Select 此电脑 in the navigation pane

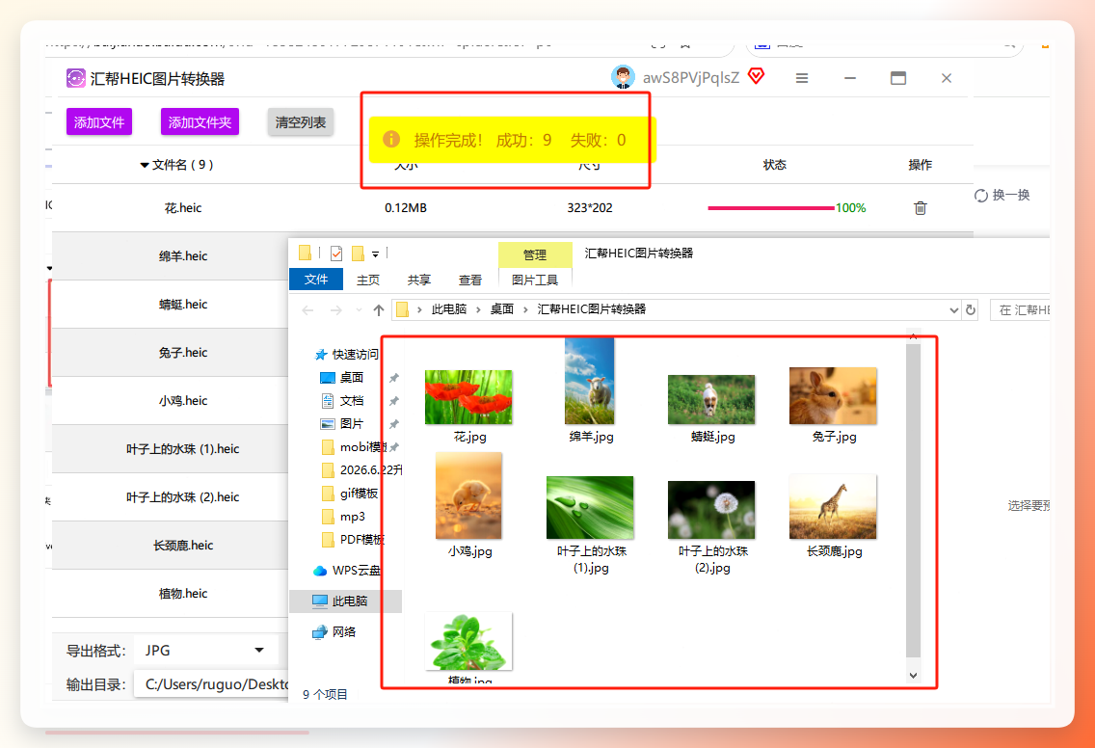346,601
